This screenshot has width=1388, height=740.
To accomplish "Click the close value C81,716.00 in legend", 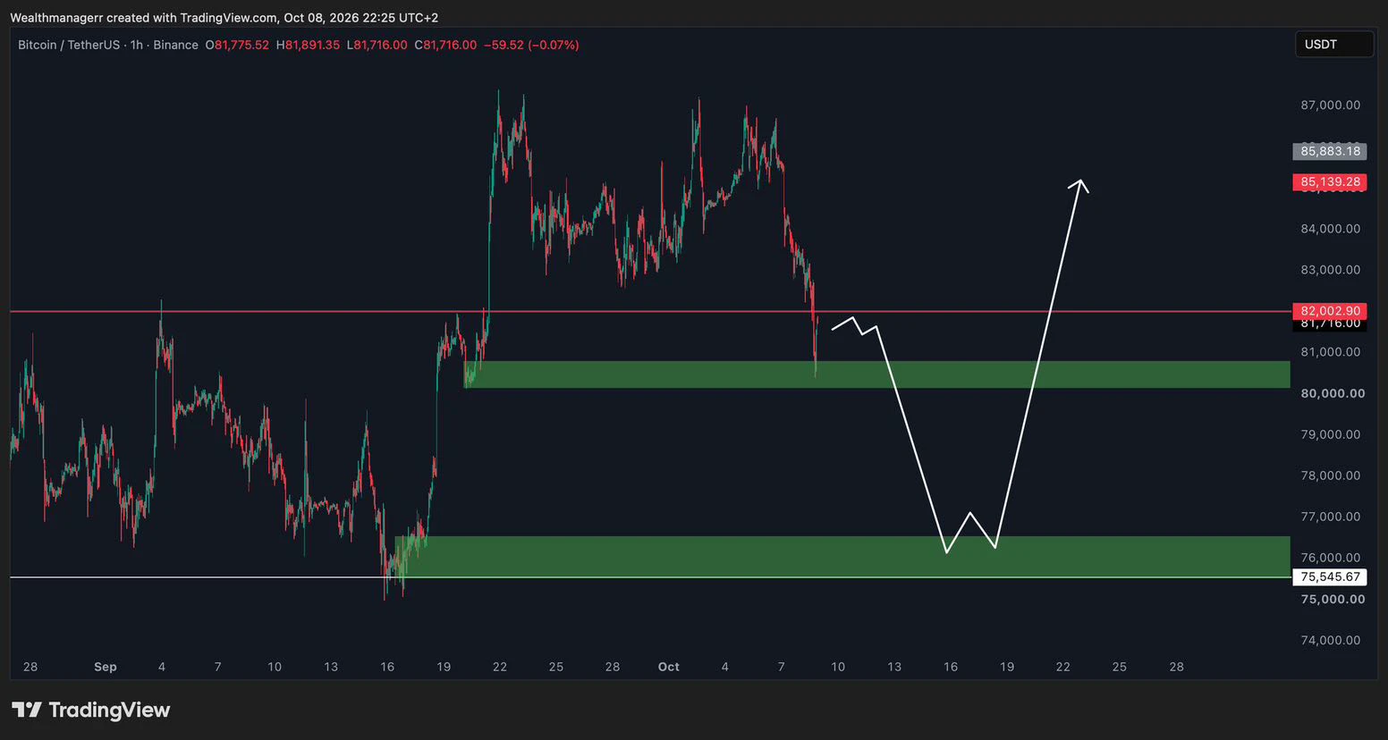I will (445, 45).
